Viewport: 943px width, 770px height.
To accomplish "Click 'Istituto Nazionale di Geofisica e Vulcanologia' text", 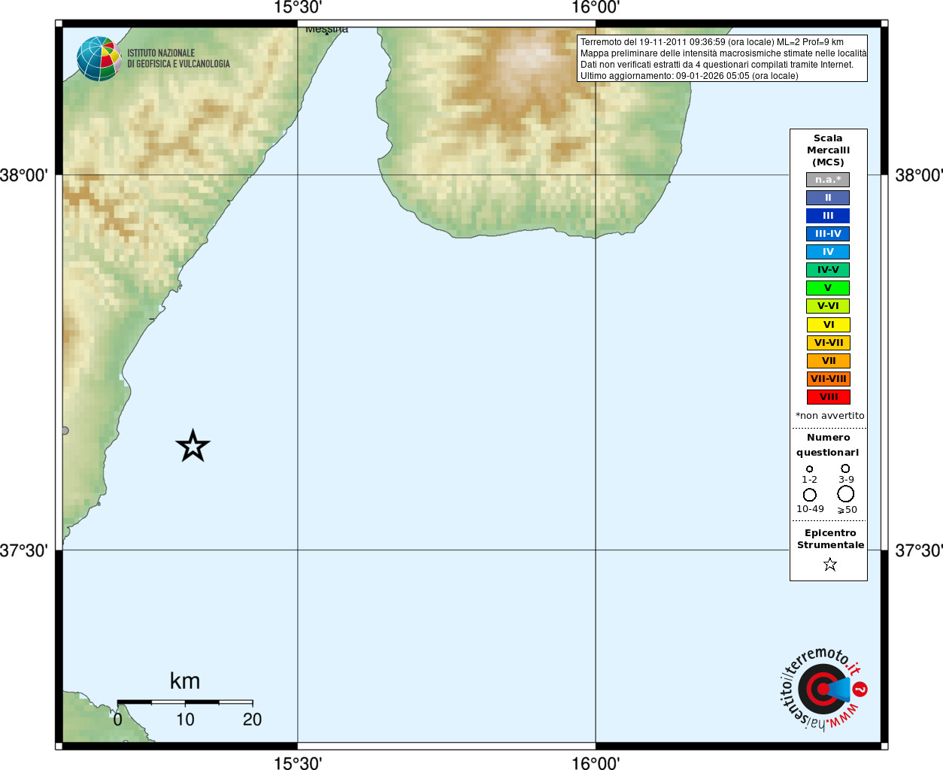I will point(178,59).
